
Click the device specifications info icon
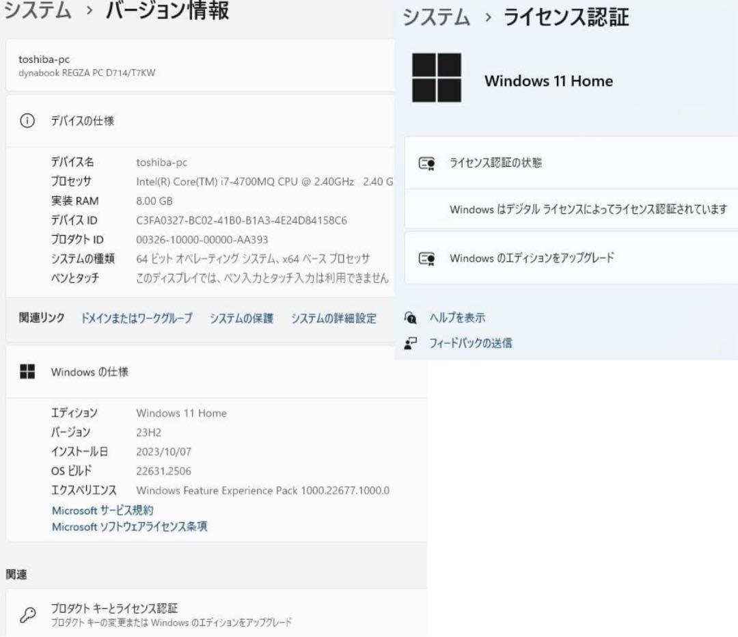26,121
